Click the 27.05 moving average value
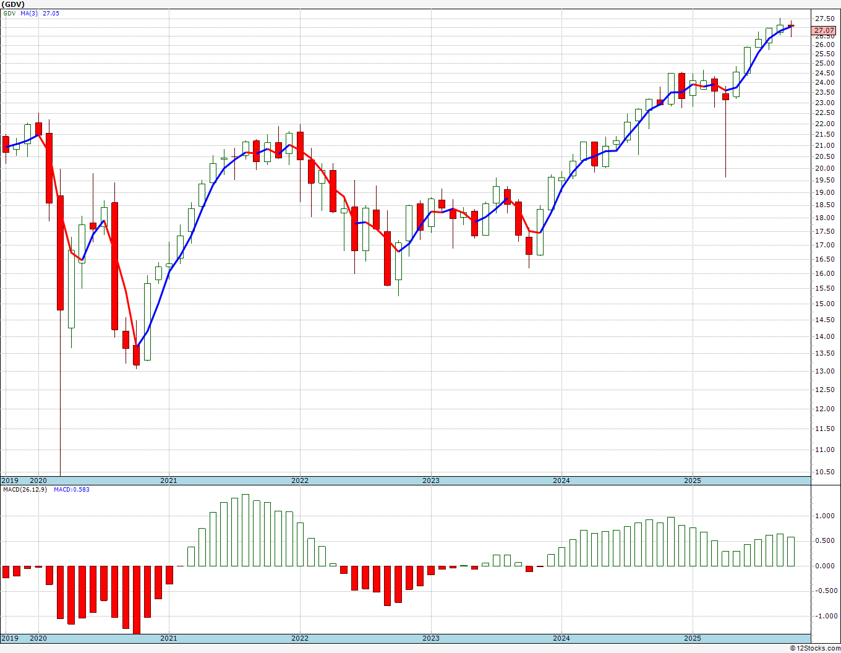The height and width of the screenshot is (653, 841). [51, 13]
